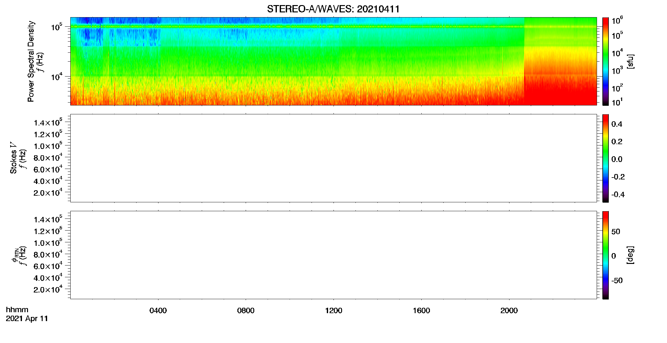This screenshot has width=667, height=343.
Task: Click the phi RTN degrees color bar
Action: (x=606, y=255)
